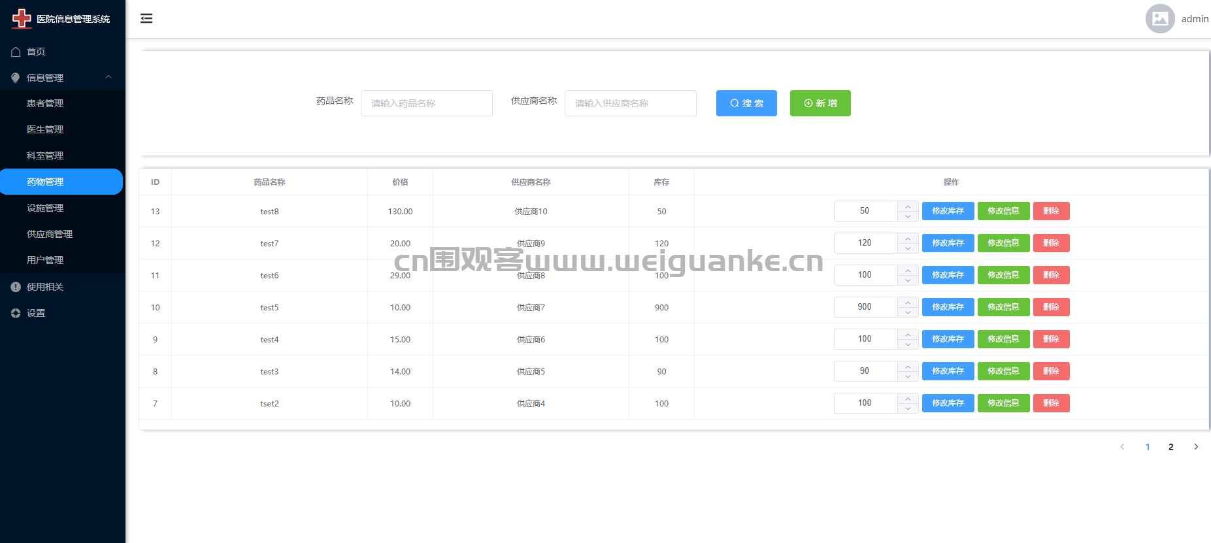The image size is (1211, 543).
Task: Go to previous page arrow
Action: (1122, 447)
